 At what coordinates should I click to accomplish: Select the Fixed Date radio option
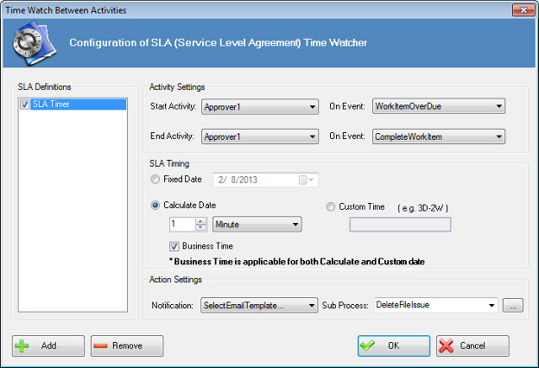(x=155, y=180)
